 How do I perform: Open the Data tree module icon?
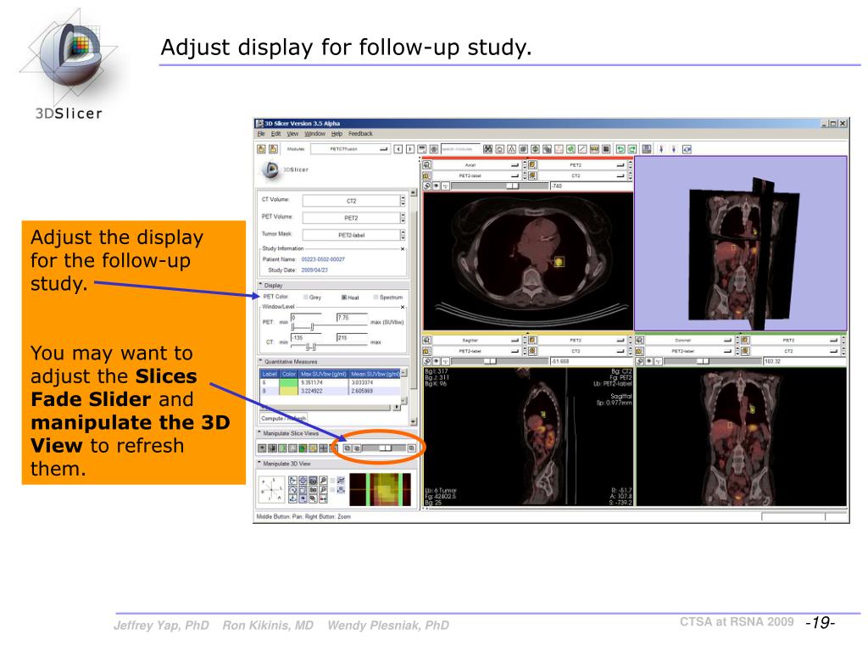[511, 149]
